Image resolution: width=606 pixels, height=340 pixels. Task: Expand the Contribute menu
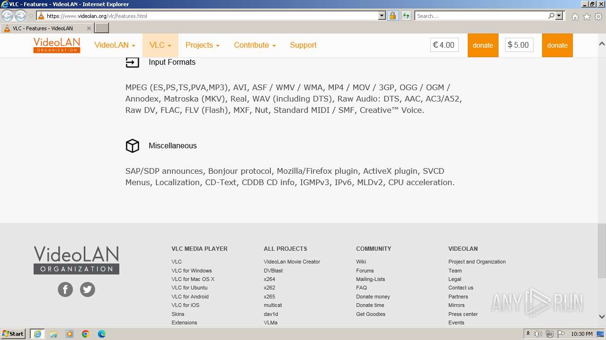tap(255, 45)
